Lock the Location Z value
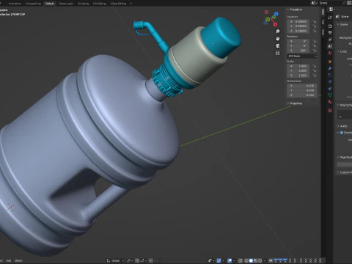 pos(315,31)
